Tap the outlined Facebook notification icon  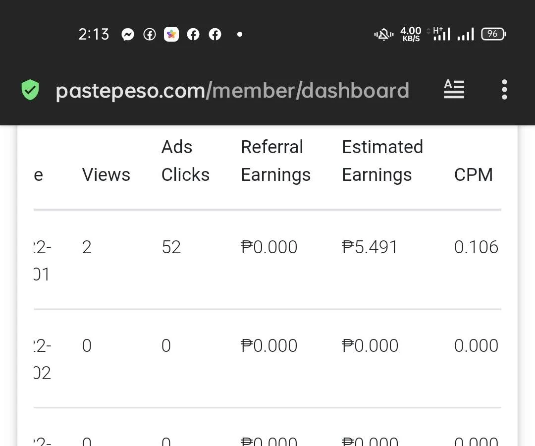(150, 35)
